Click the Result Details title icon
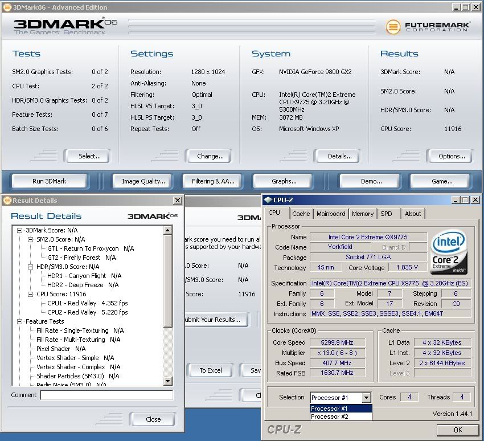484x441 pixels. point(7,201)
